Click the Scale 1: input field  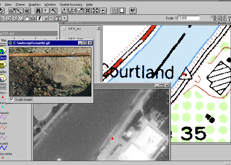tap(189, 18)
